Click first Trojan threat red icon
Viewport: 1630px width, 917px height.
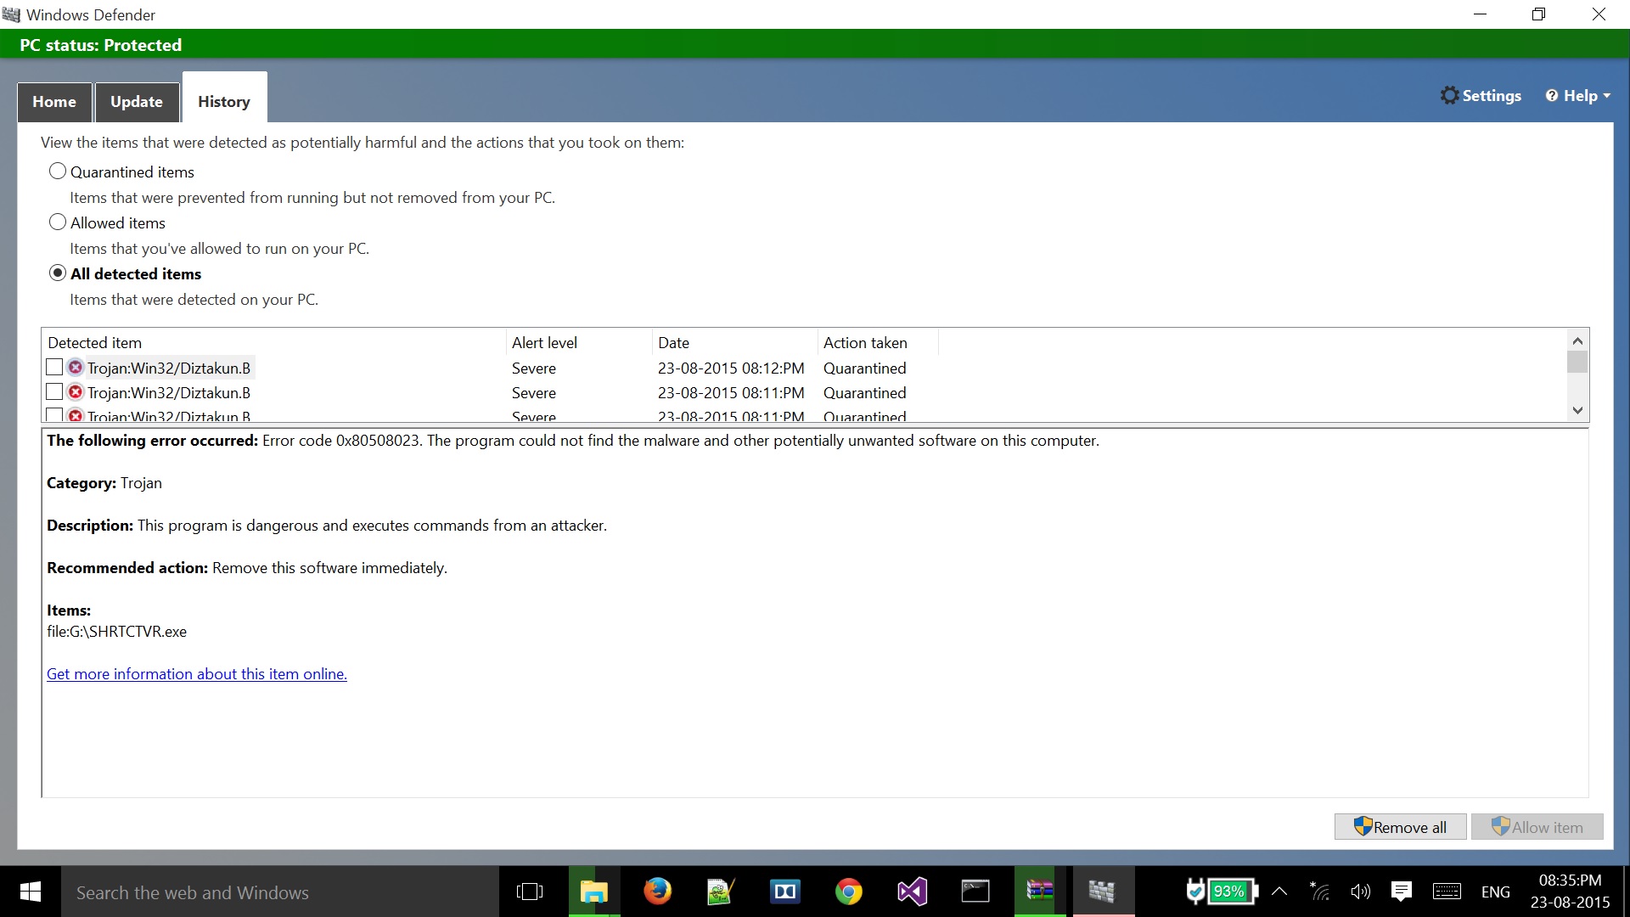tap(76, 368)
